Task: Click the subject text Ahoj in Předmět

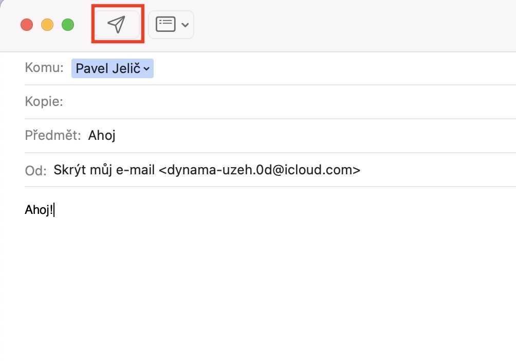Action: click(102, 136)
